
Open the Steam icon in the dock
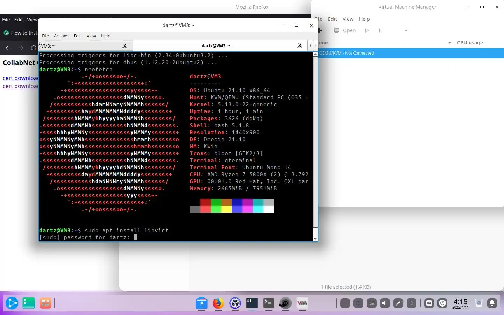pos(285,303)
